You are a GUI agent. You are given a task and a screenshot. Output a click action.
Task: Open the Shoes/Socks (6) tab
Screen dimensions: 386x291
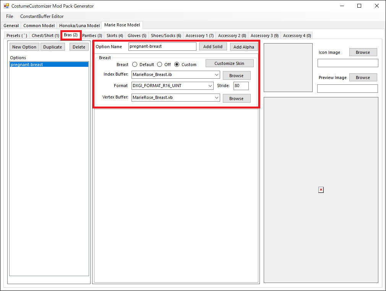pos(166,36)
